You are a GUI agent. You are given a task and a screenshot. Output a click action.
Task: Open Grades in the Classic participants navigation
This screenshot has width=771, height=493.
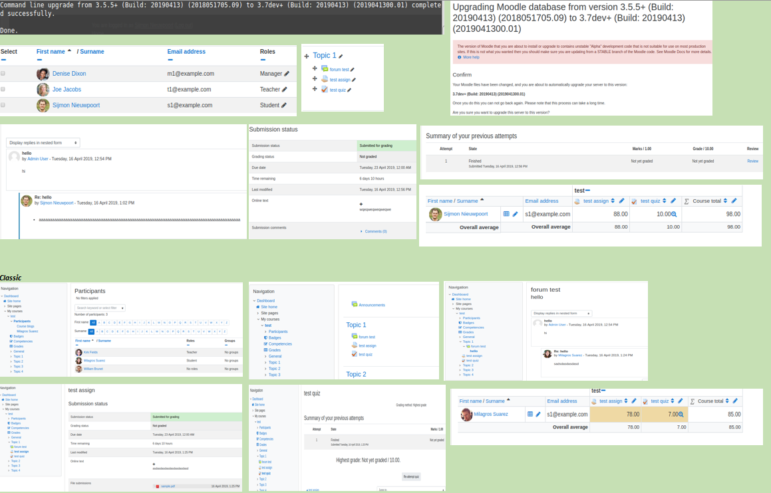[18, 346]
